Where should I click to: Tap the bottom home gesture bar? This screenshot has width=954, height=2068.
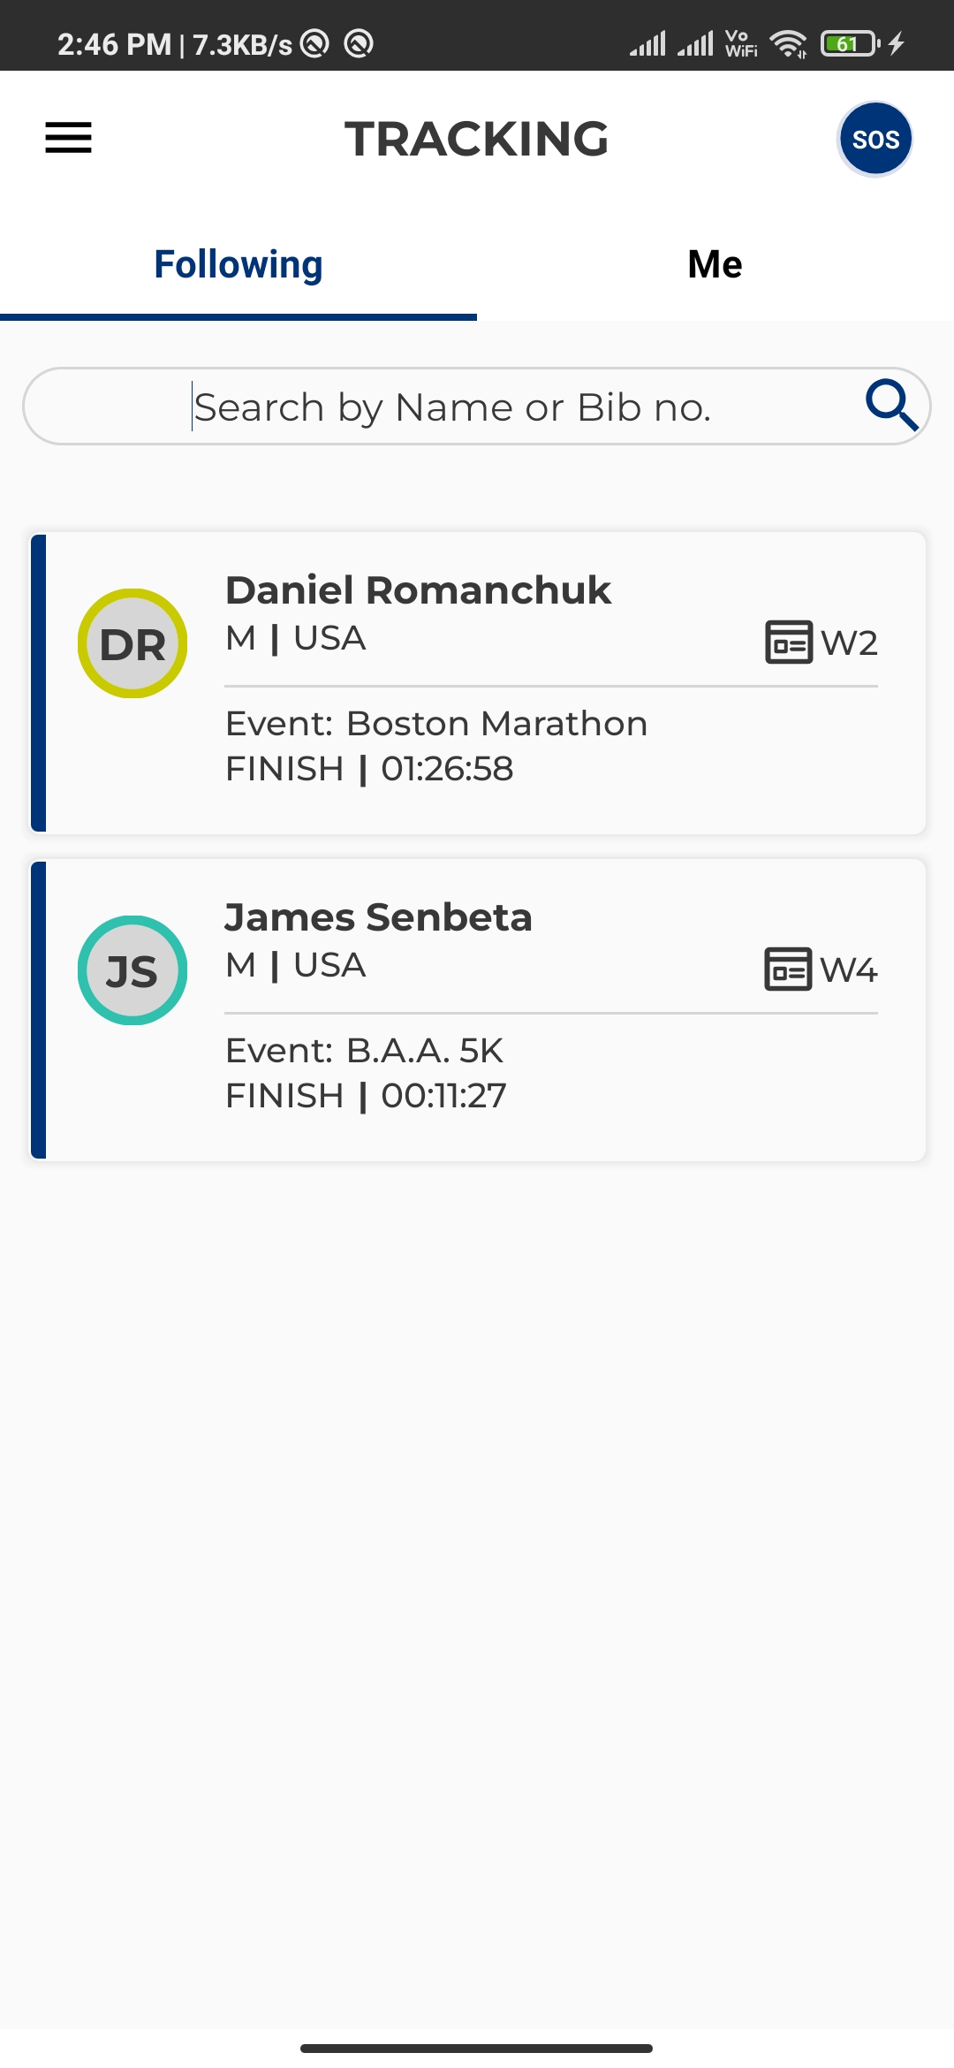[x=477, y=2048]
